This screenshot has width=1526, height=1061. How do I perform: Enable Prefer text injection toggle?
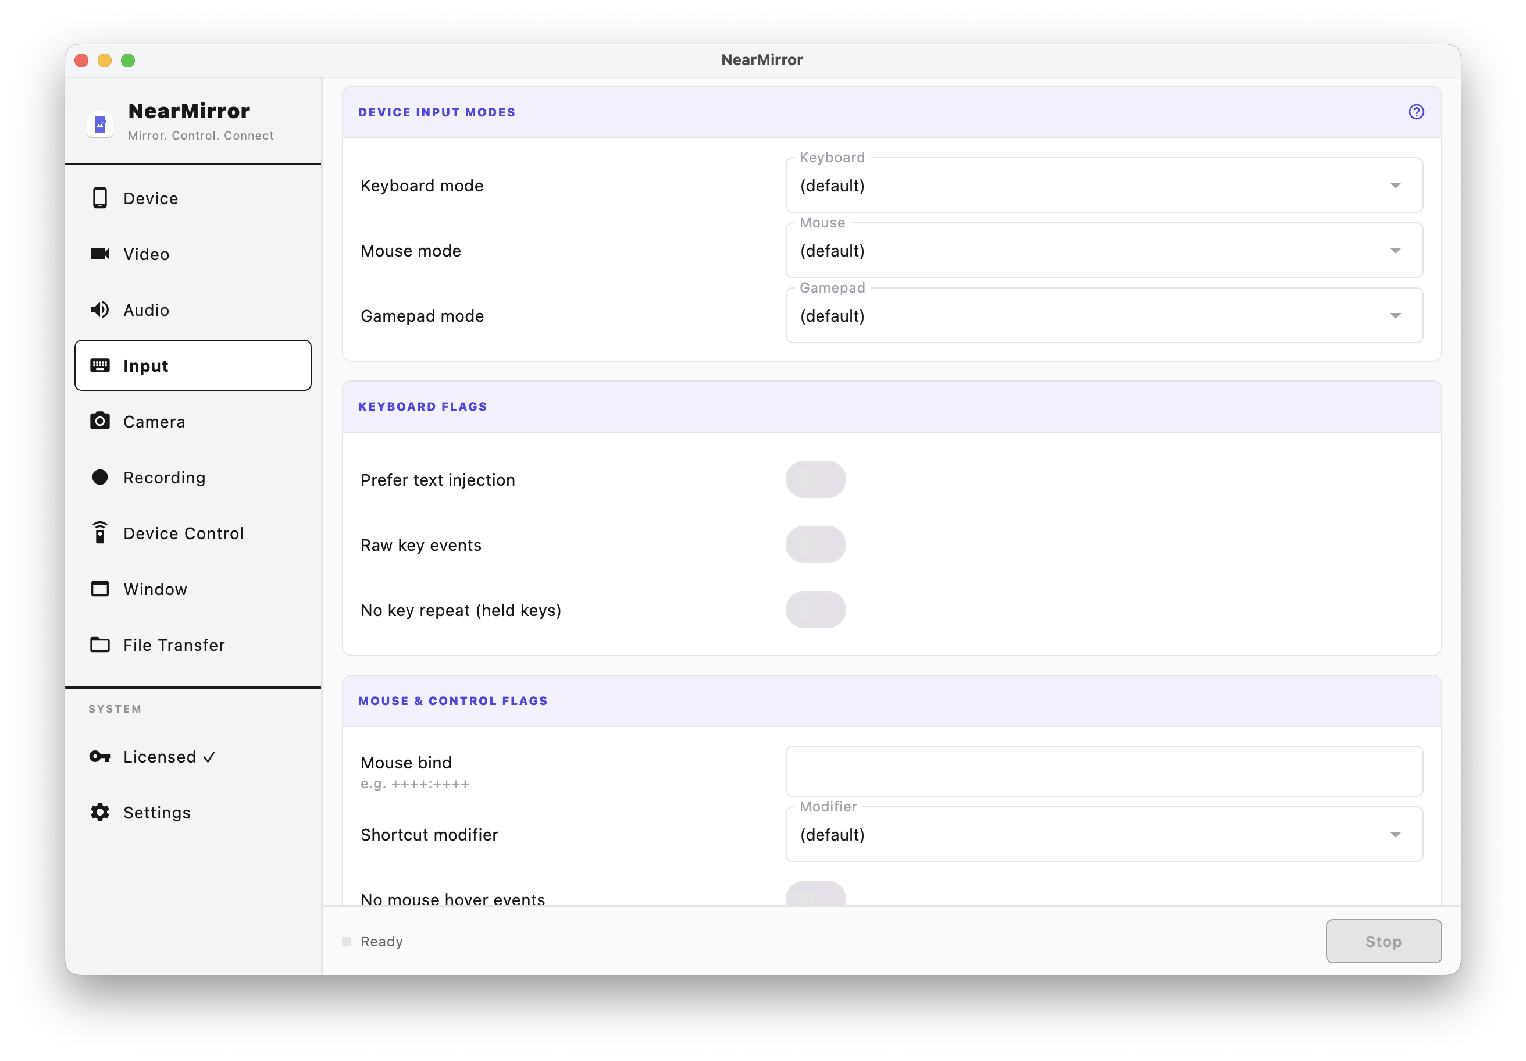pyautogui.click(x=815, y=479)
